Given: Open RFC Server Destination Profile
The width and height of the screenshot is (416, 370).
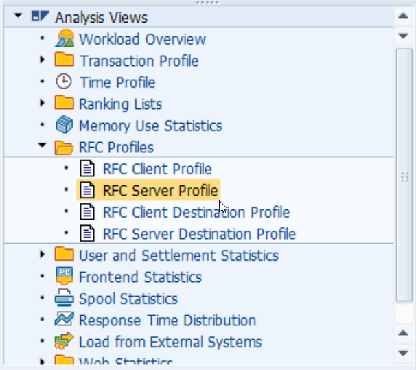Looking at the screenshot, I should [199, 234].
